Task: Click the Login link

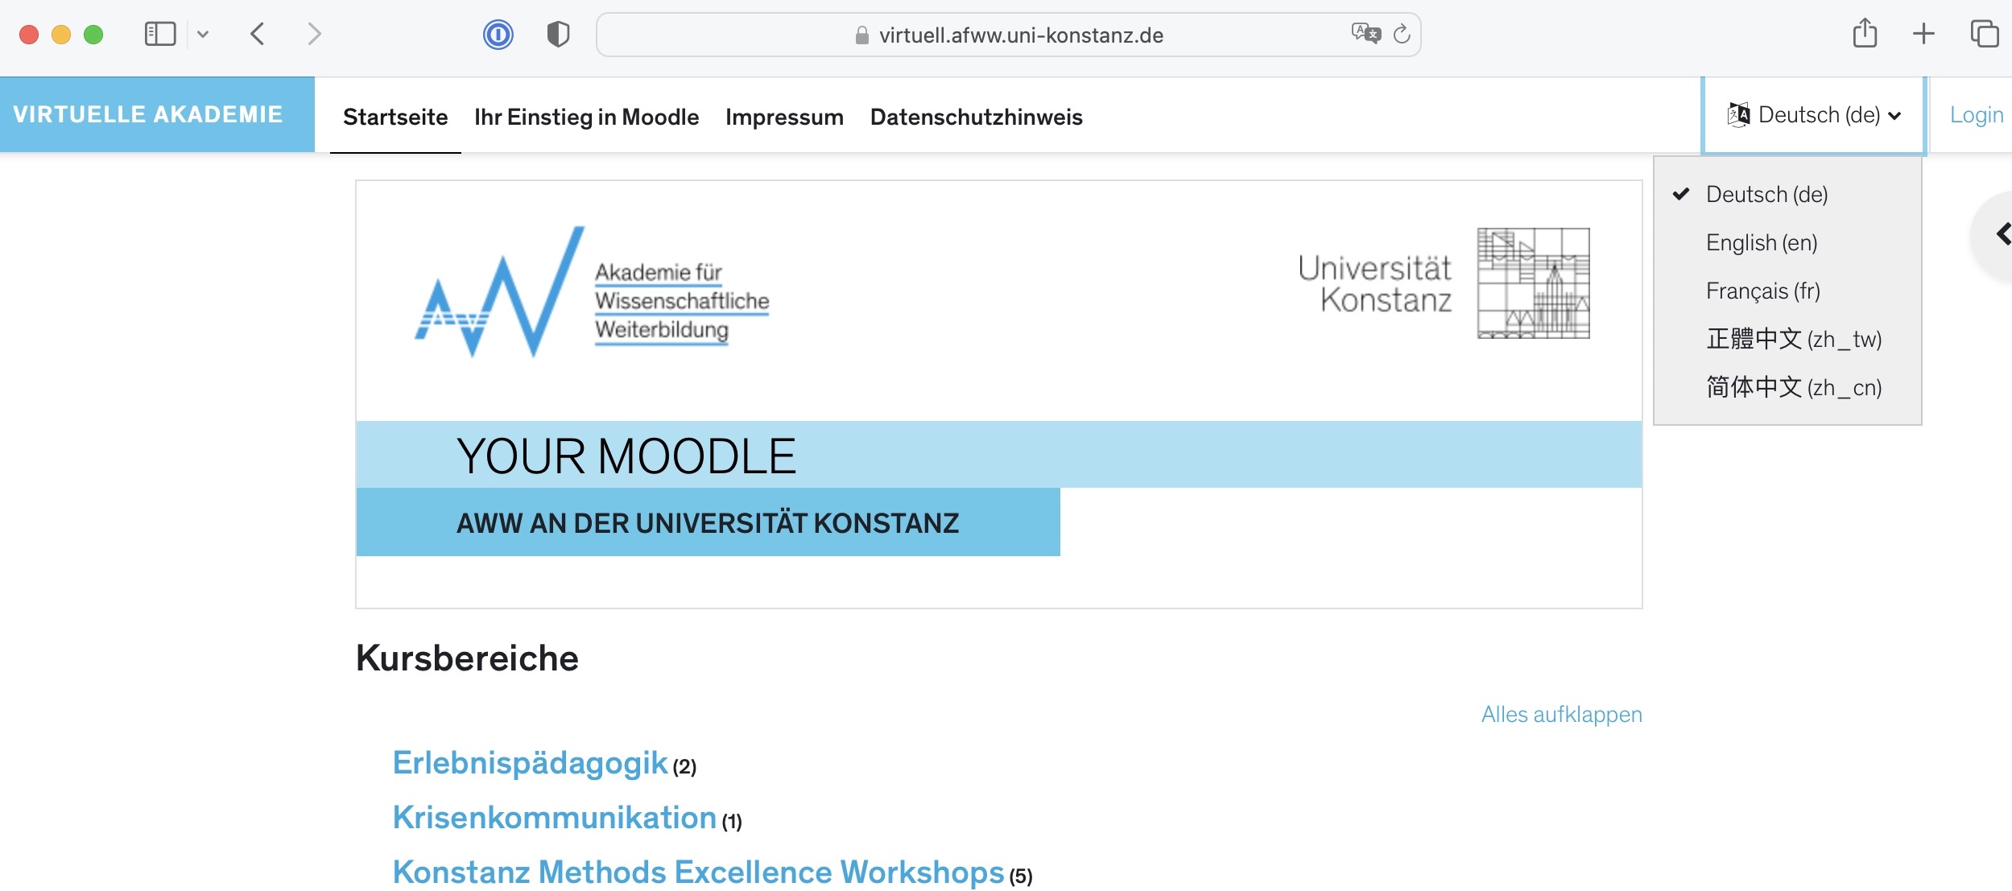Action: [1976, 115]
